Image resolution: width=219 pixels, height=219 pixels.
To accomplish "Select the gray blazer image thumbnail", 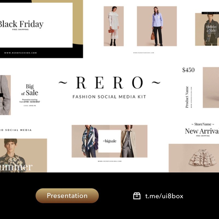I will tap(5, 95).
